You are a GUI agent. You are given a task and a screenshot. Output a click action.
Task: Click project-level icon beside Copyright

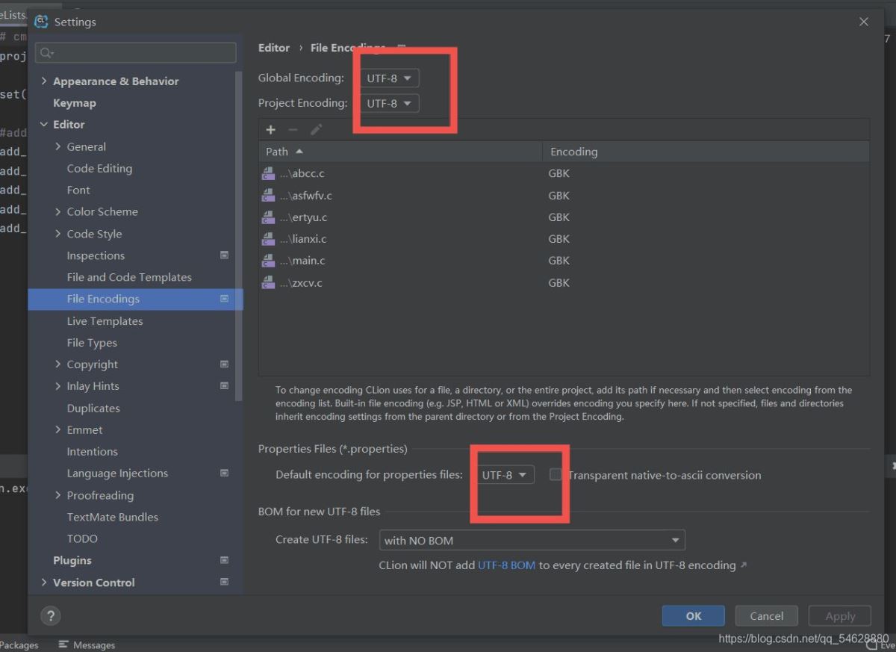click(x=224, y=364)
